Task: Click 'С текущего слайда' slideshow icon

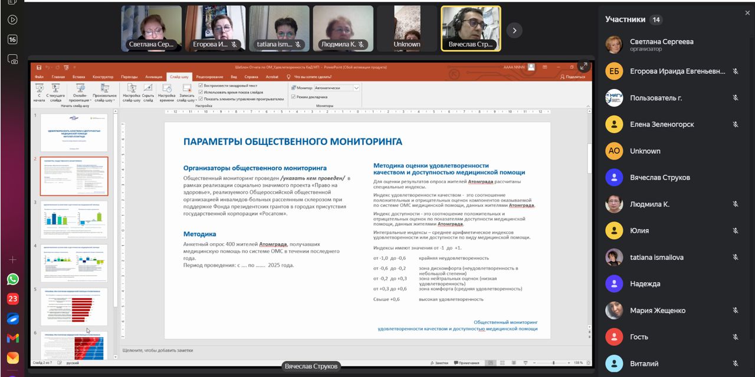Action: (x=56, y=89)
